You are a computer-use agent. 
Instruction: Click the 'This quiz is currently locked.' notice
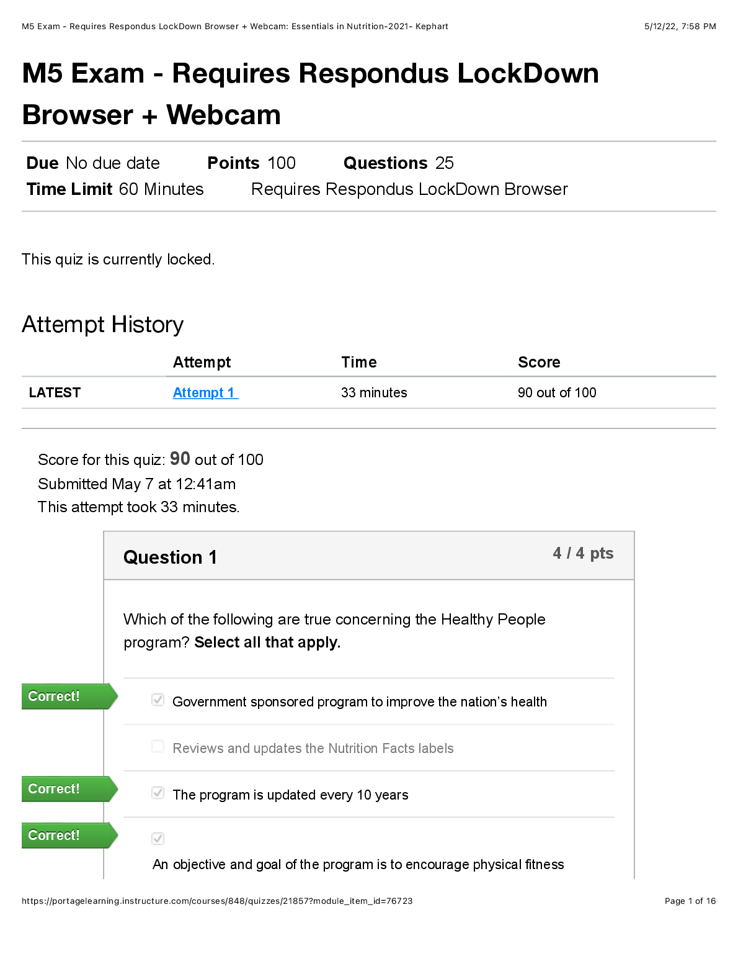tap(118, 259)
